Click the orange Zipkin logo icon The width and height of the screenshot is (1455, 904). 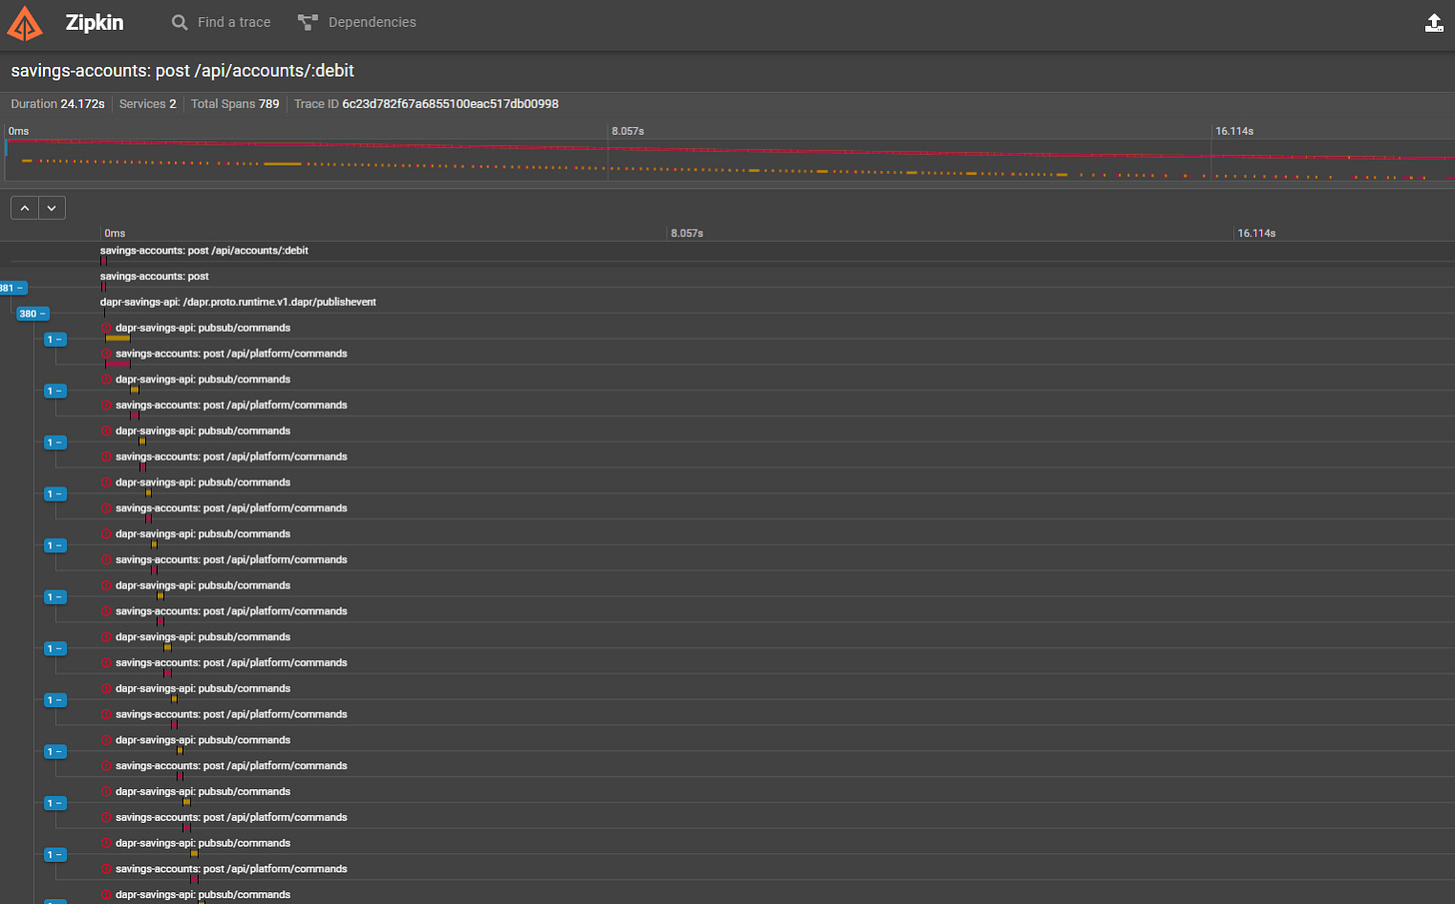(25, 23)
